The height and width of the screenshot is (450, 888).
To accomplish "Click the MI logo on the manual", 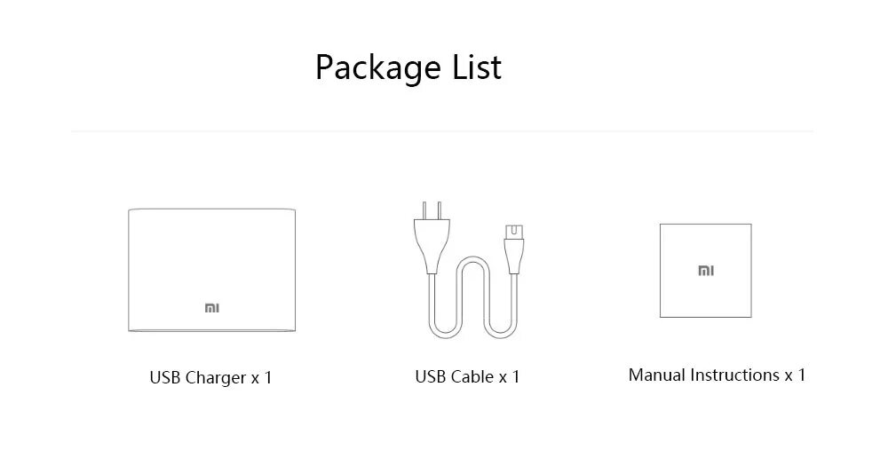I will pyautogui.click(x=705, y=271).
